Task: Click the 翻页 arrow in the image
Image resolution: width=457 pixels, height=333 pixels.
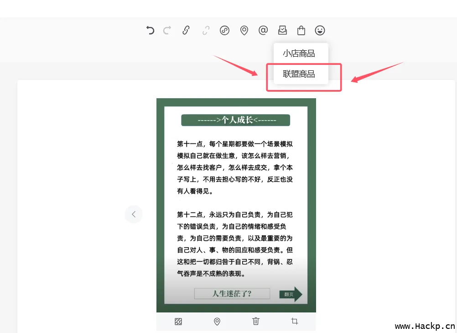Action: click(291, 294)
